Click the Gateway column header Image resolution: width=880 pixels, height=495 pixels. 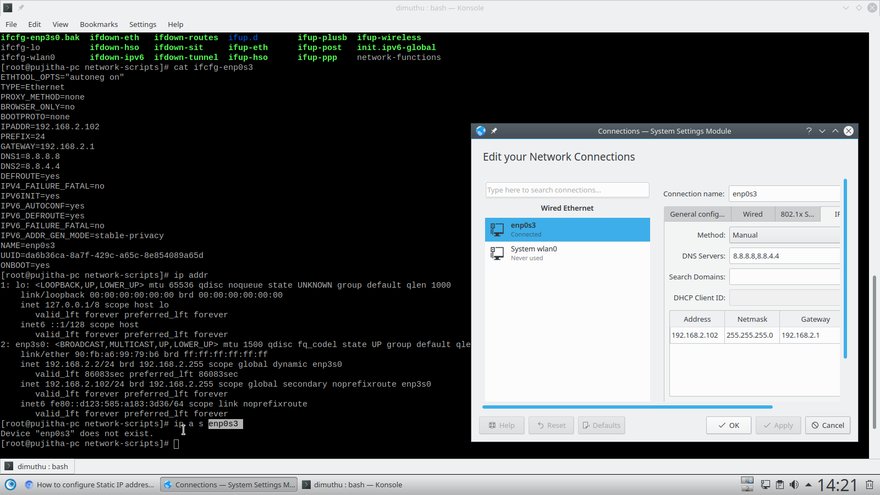[x=810, y=319]
